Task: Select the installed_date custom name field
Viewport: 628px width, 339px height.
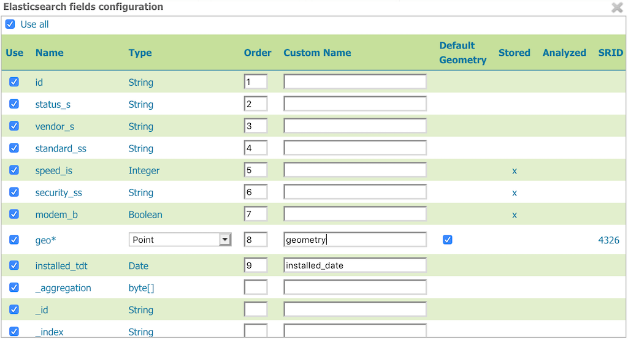Action: (x=354, y=265)
